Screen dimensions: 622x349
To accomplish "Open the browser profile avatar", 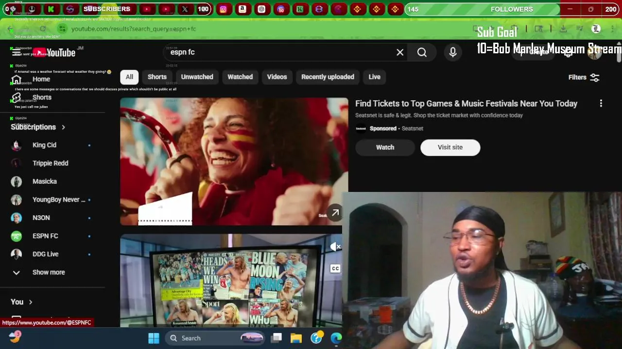I will coord(596,29).
